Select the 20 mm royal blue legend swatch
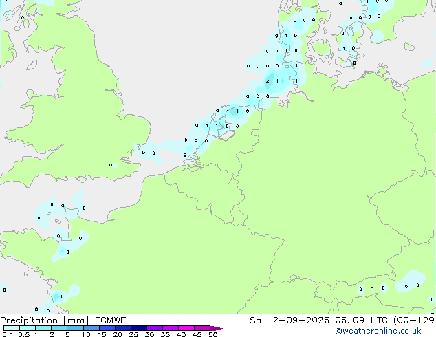Image resolution: width=436 pixels, height=337 pixels. pos(123,328)
